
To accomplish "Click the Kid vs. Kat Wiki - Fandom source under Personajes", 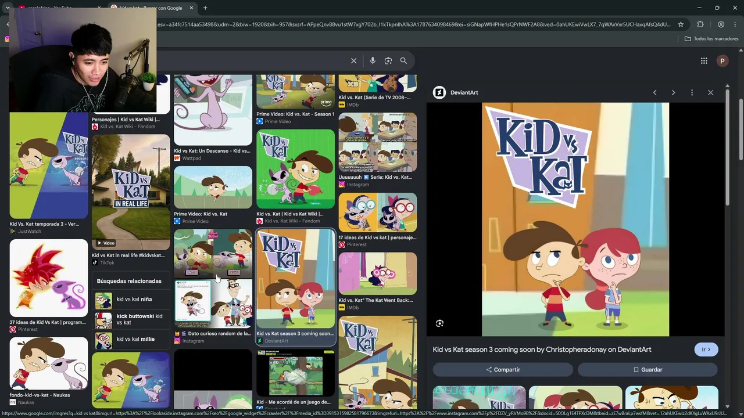I will click(127, 127).
